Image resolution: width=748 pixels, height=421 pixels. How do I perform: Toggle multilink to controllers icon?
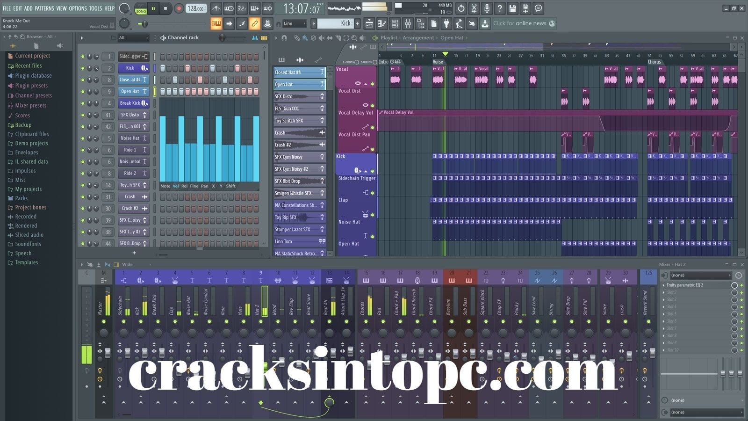coord(254,23)
